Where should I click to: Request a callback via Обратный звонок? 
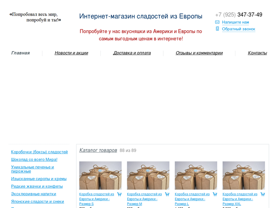coord(238,29)
